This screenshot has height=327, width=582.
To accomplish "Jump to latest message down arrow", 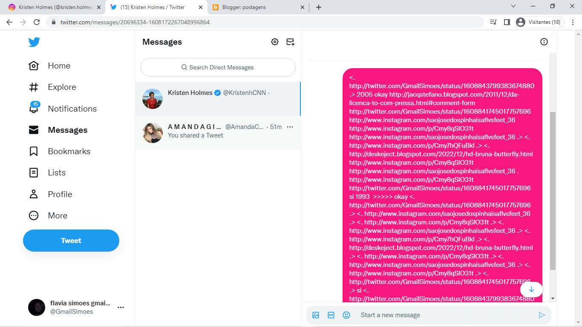I will tap(531, 290).
